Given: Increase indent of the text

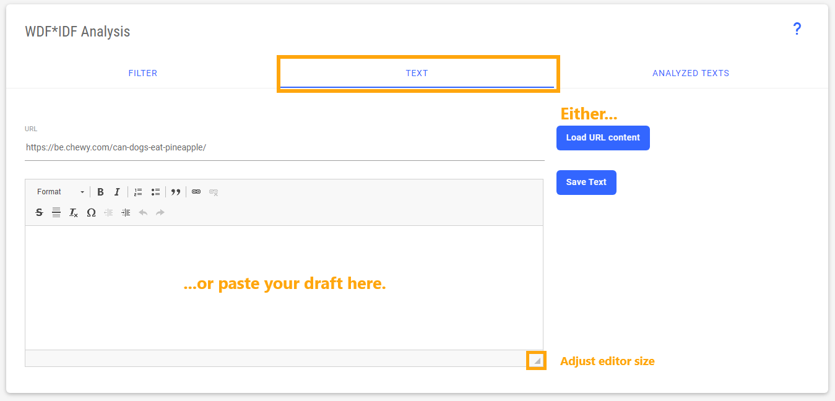Looking at the screenshot, I should click(x=126, y=212).
